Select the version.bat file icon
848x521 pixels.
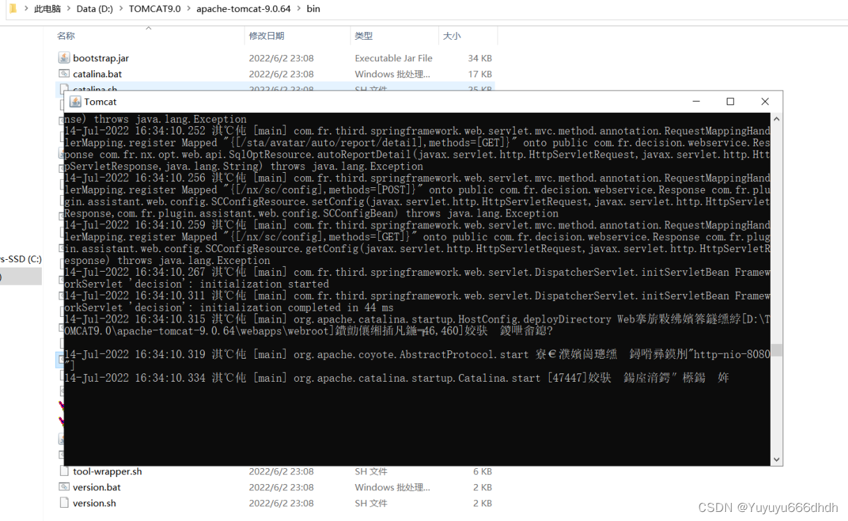(x=64, y=487)
